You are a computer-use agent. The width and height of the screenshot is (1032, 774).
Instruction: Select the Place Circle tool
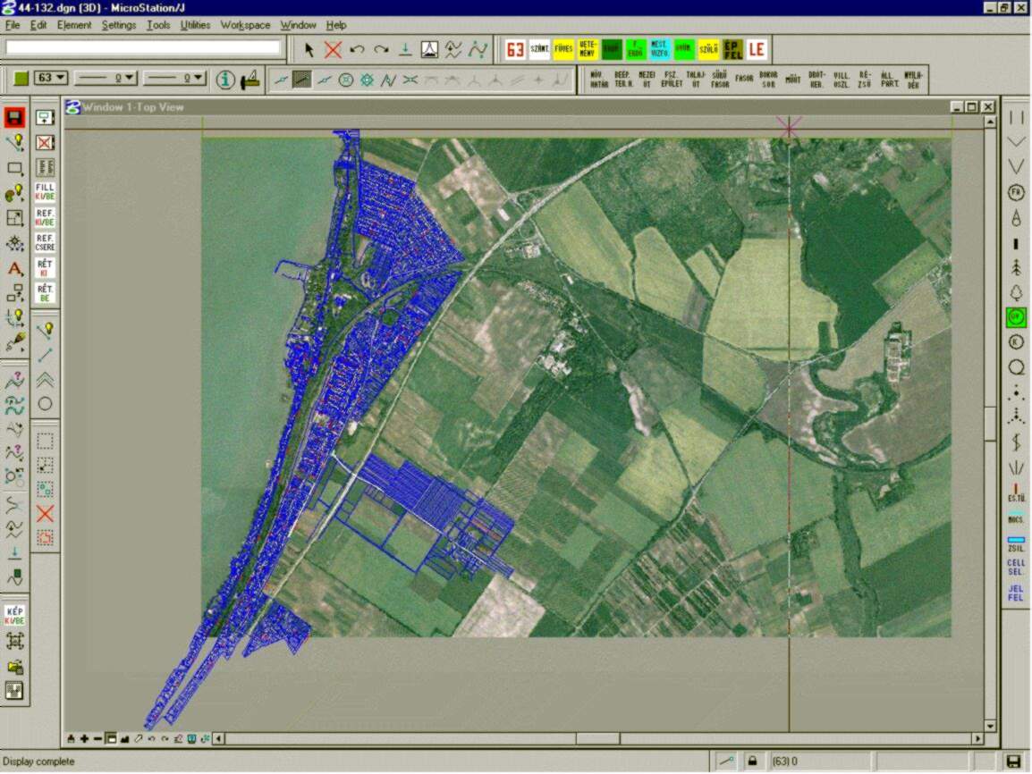[45, 404]
